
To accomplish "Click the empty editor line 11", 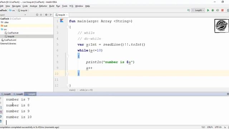I will click(148, 80).
